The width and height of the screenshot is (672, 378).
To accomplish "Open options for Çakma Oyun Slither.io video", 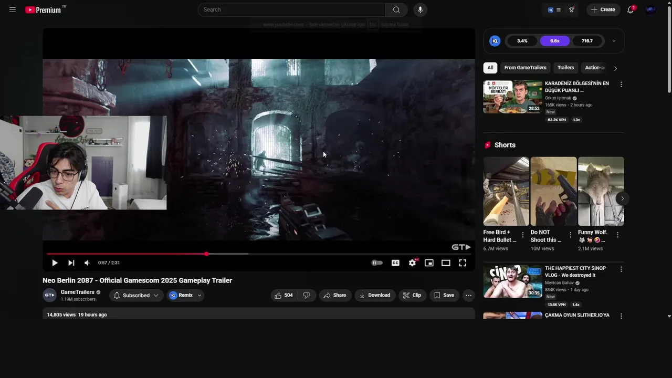I will 621,316.
